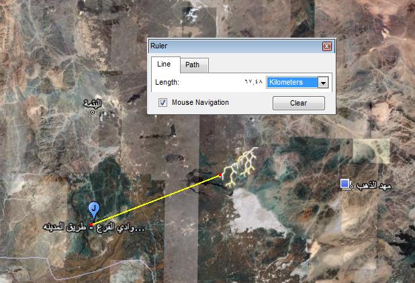Click the blue J placemark pin
Screen dimensions: 415x283
pos(94,210)
